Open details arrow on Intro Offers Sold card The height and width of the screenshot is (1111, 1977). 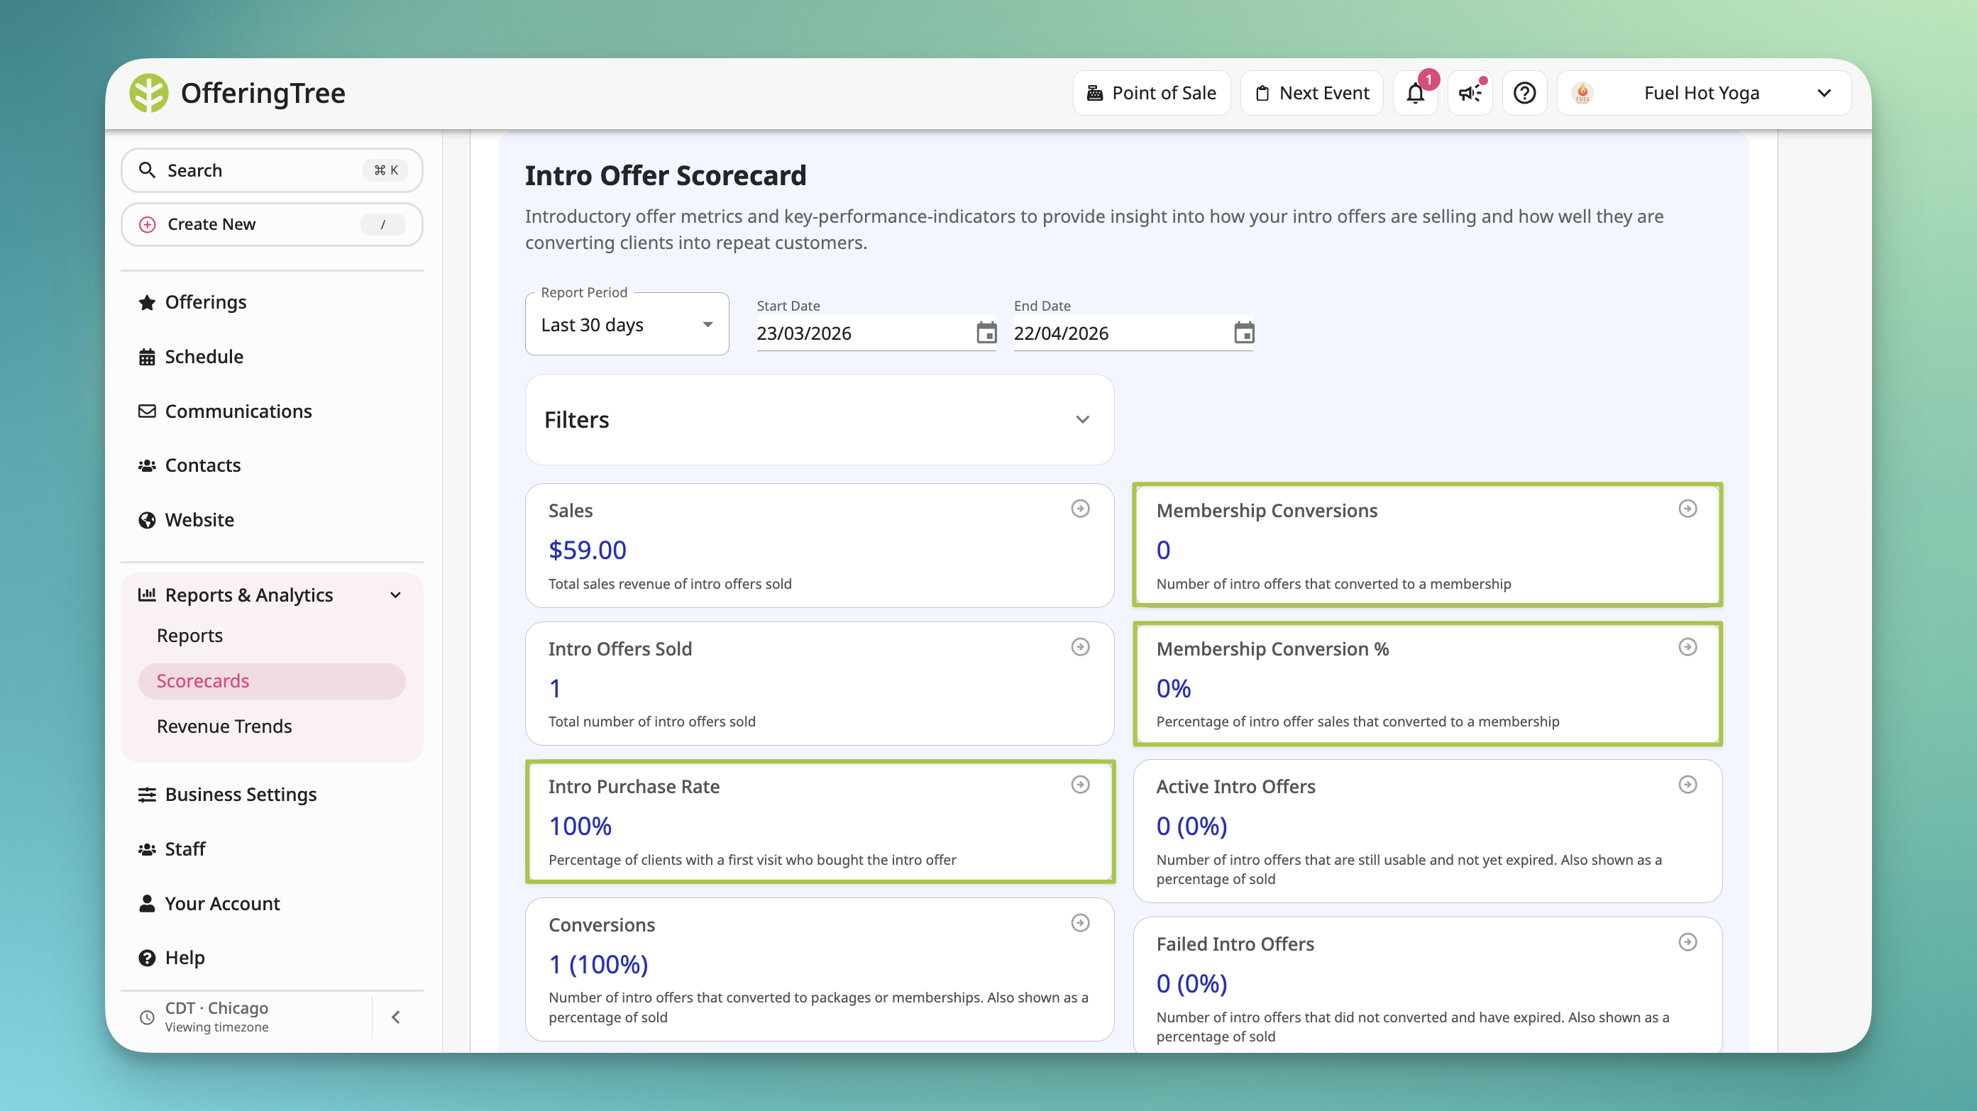1081,647
